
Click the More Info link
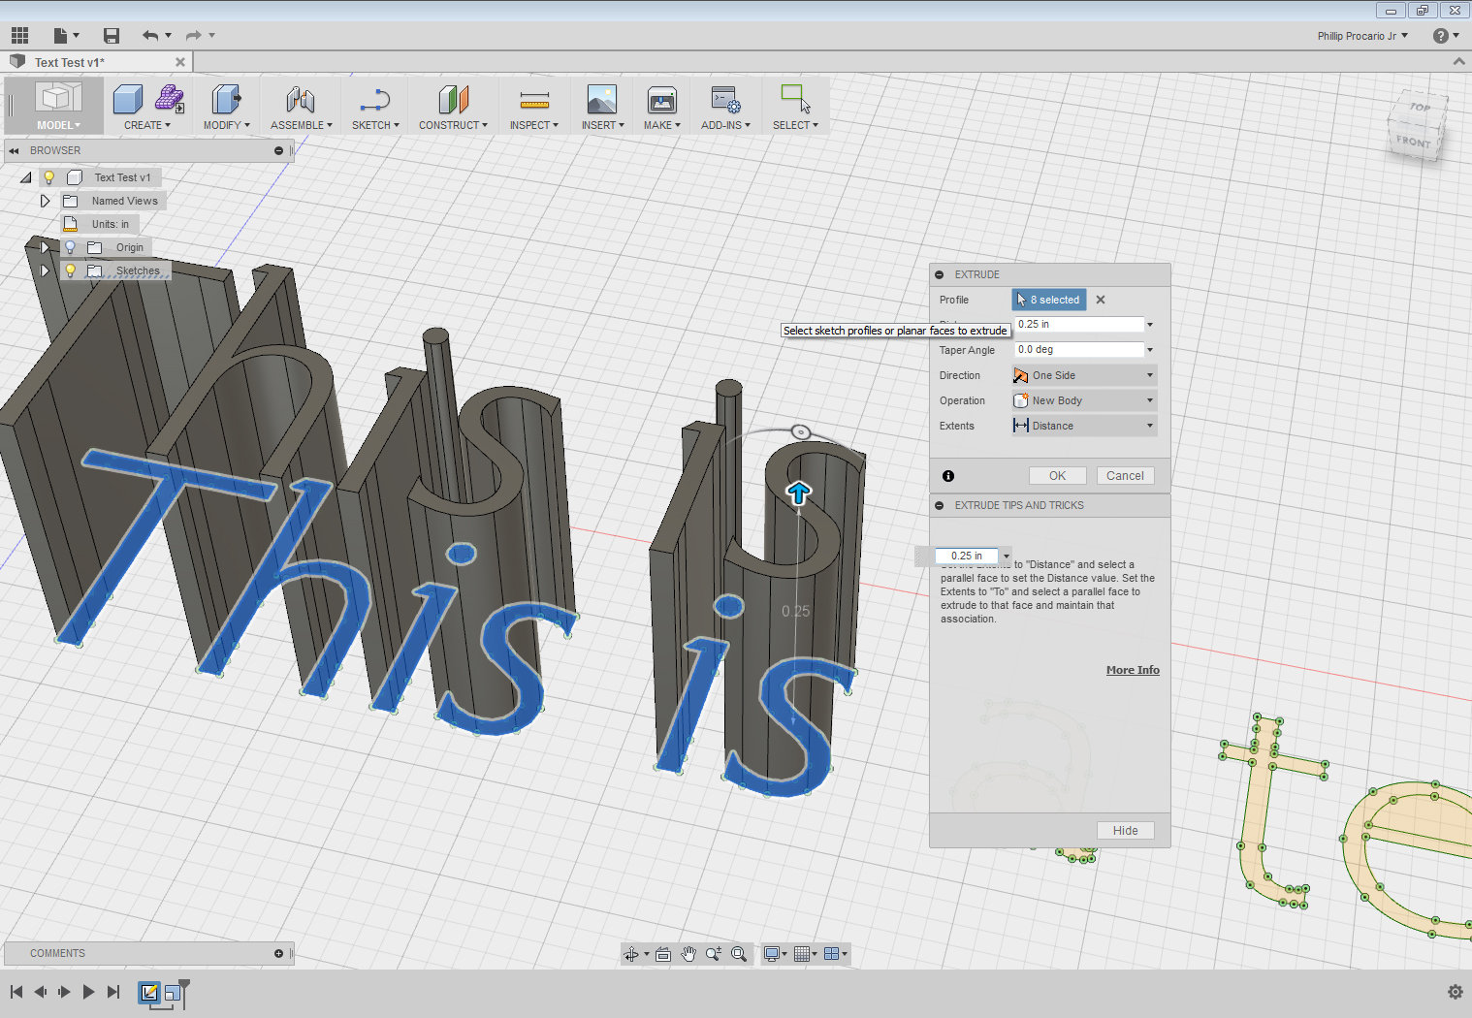tap(1132, 669)
